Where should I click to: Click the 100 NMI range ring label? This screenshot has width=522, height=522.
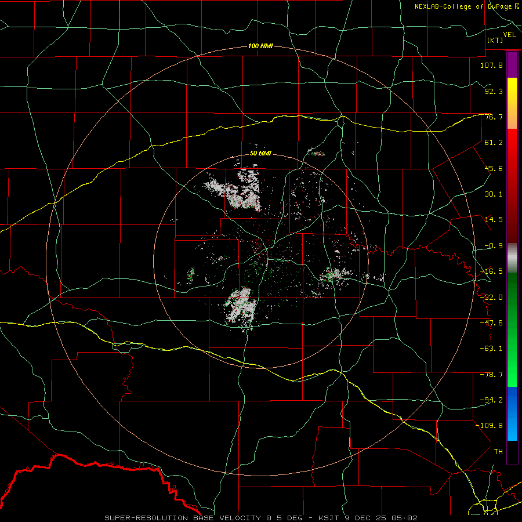pos(260,46)
